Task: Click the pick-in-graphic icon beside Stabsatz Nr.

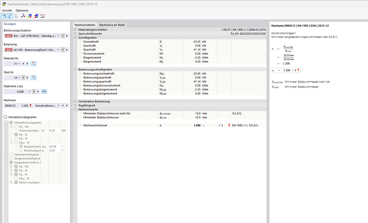Action: (34, 64)
